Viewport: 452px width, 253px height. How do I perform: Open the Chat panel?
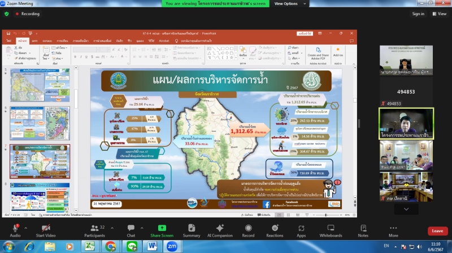pyautogui.click(x=131, y=228)
